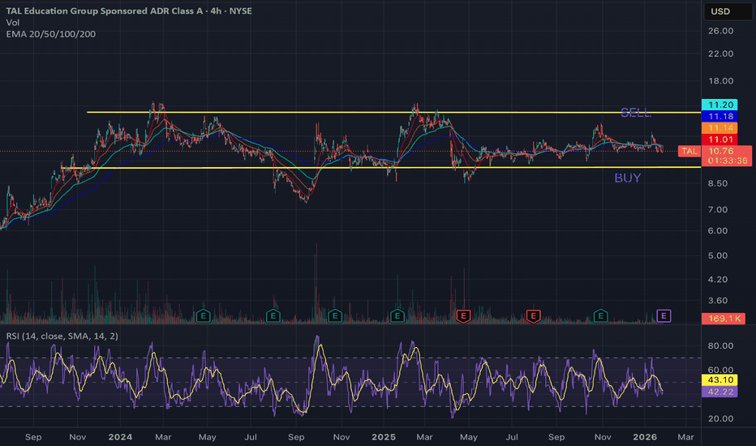
Task: Click the green earnings marker before 2025 label
Action: point(397,315)
